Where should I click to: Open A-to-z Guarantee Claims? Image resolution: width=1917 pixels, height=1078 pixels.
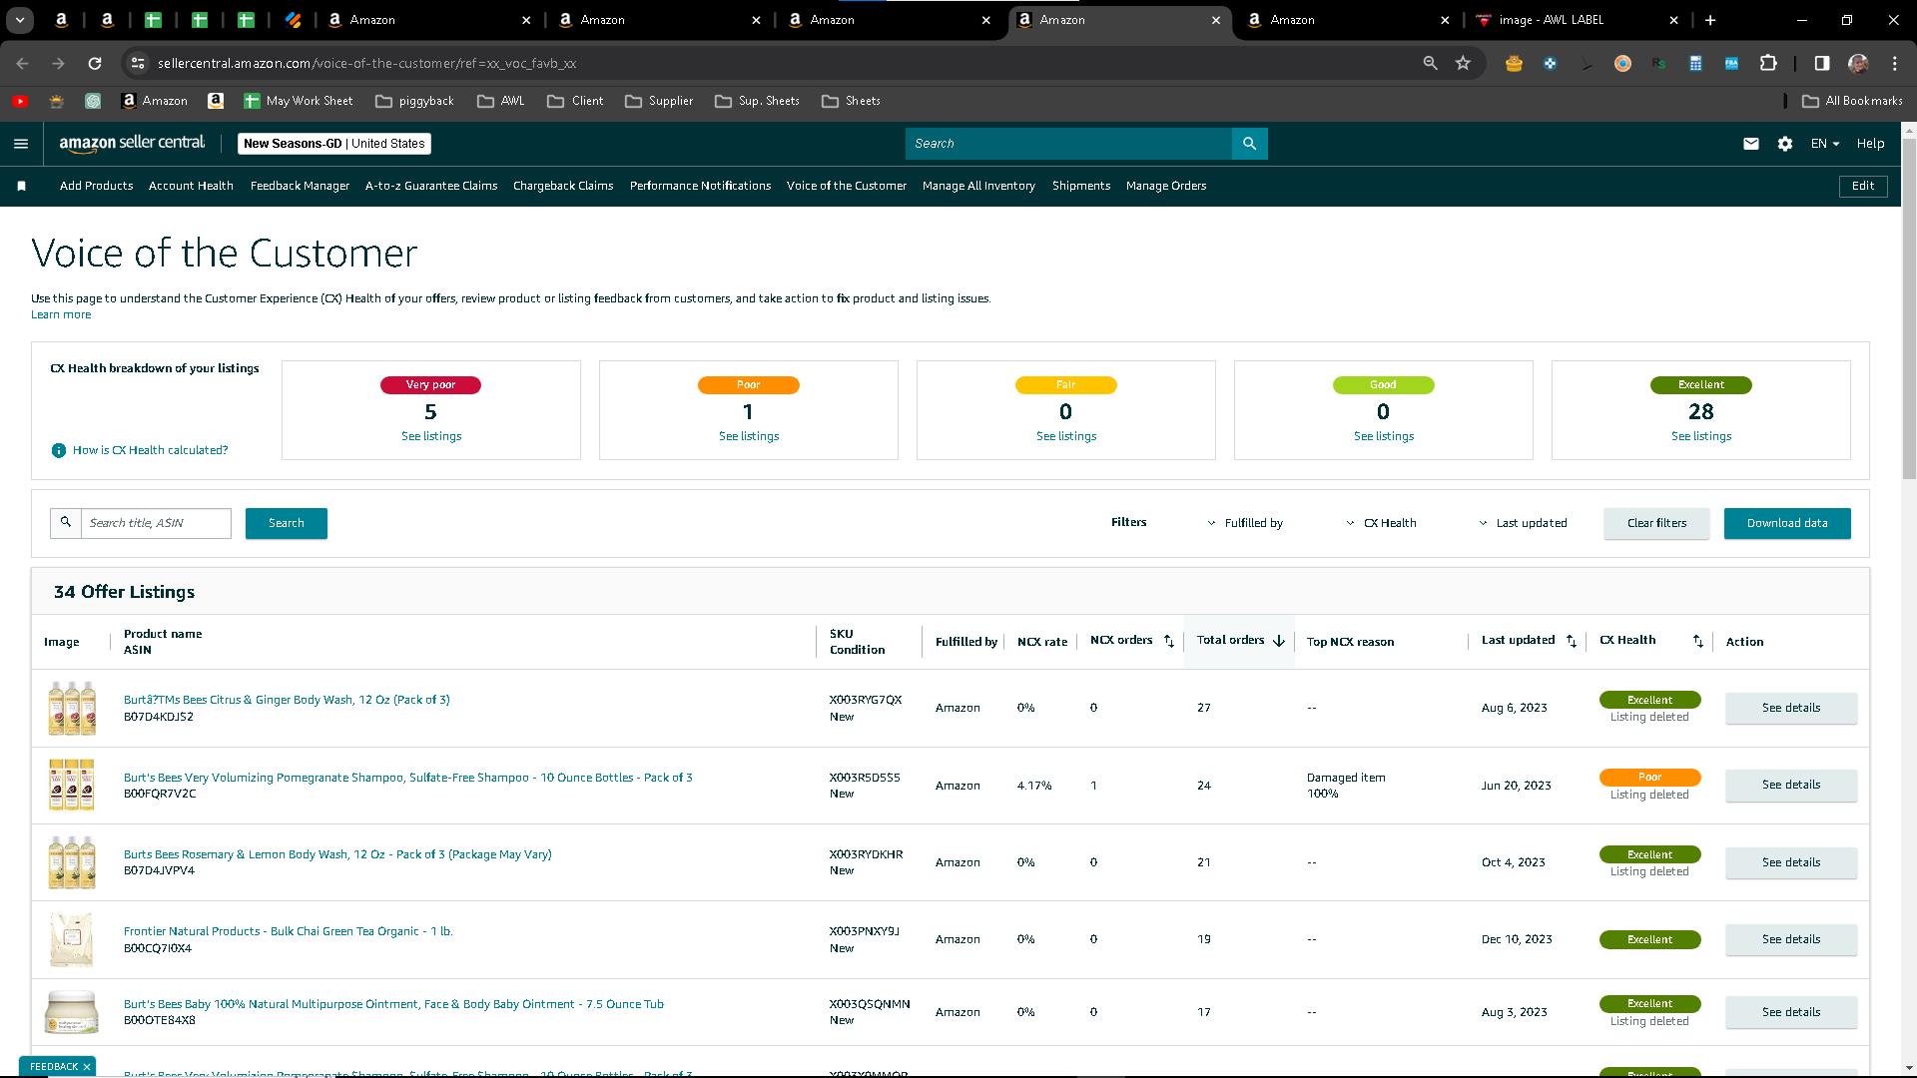click(431, 186)
